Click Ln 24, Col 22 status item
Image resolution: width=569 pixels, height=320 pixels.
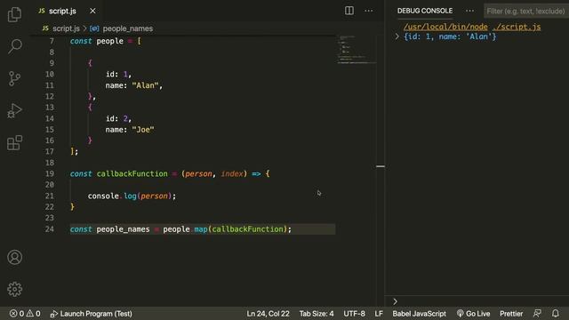(268, 314)
